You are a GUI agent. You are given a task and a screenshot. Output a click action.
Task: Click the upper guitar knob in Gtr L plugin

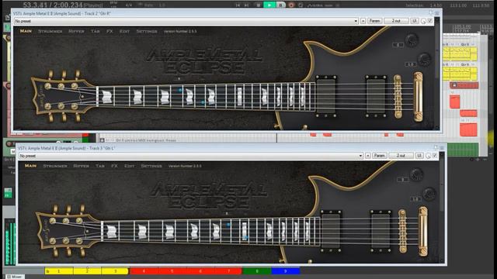point(416,174)
